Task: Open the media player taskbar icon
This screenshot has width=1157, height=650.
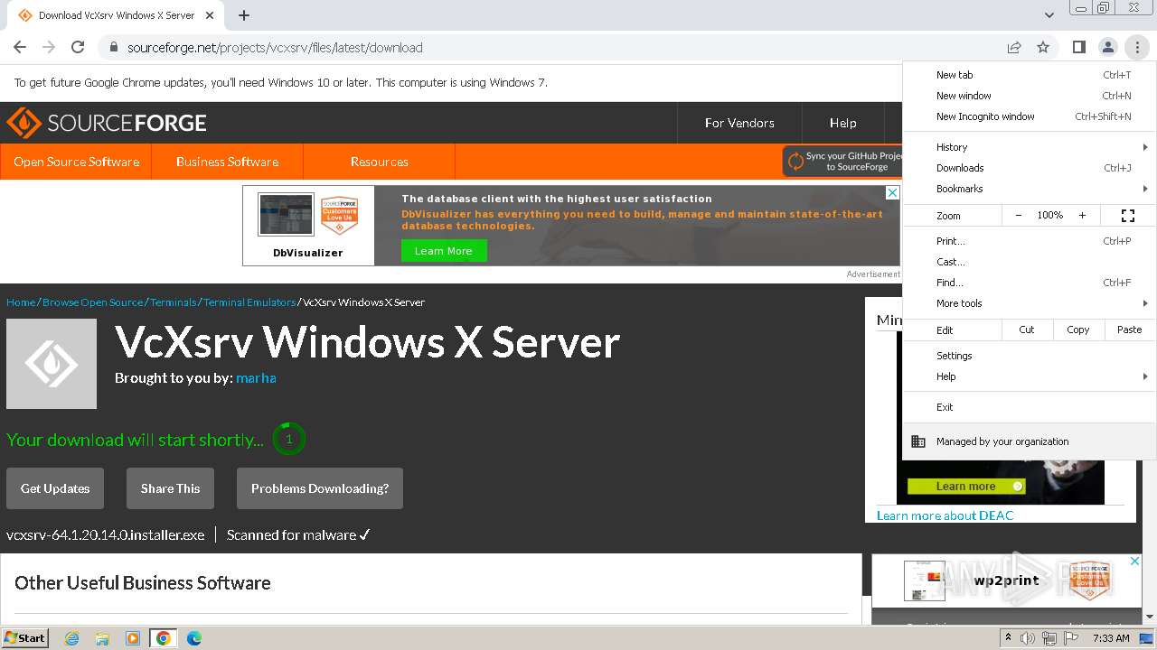Action: 133,638
